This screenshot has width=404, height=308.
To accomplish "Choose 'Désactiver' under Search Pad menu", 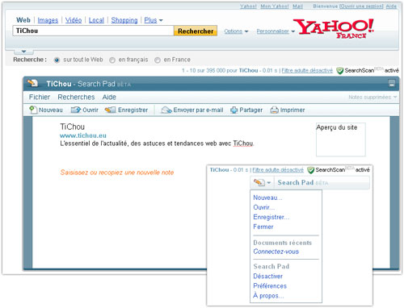I will [268, 276].
